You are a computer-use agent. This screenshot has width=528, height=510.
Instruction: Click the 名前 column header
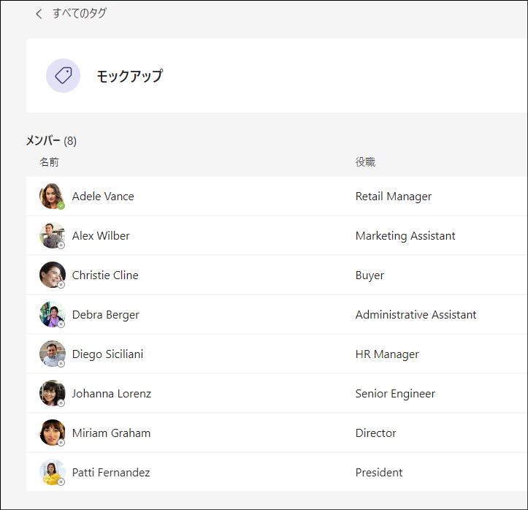[x=49, y=162]
